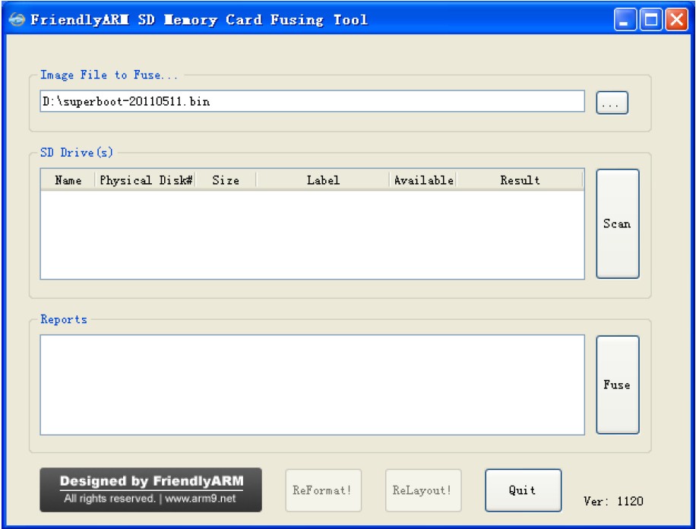
Task: Click the Physical Disk# column header
Action: (x=146, y=180)
